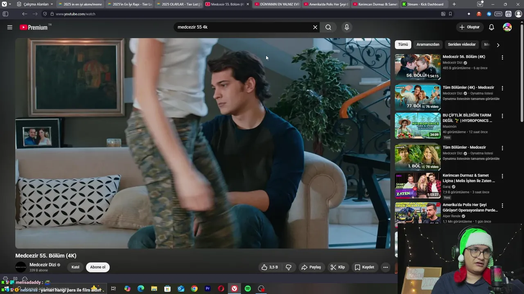Open options for Medcezir 56. Bölüm video
The width and height of the screenshot is (524, 294).
(x=502, y=58)
